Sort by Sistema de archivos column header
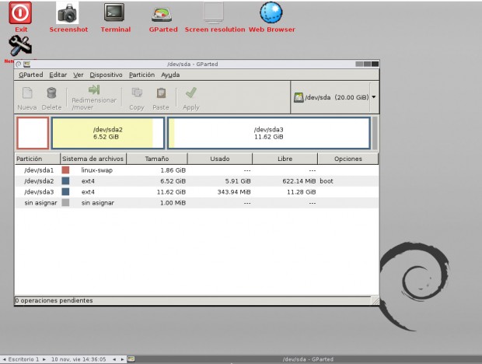 point(93,159)
